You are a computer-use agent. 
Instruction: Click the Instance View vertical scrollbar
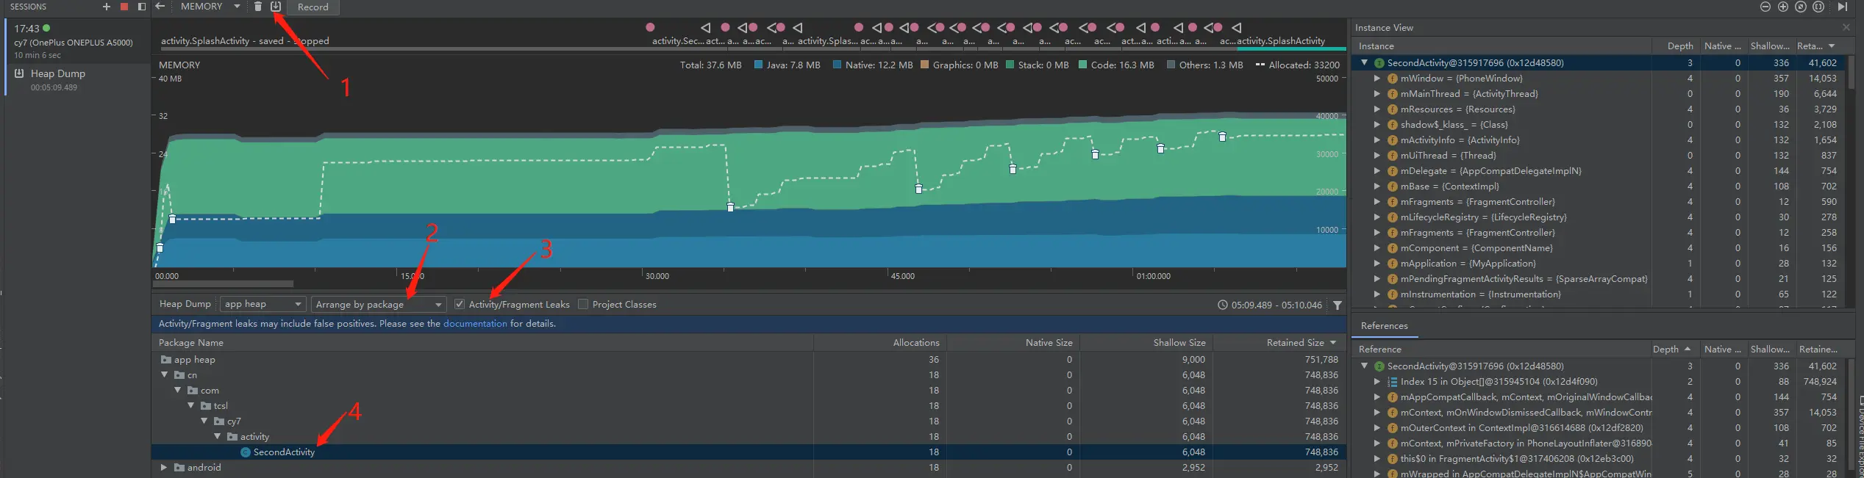click(1851, 73)
